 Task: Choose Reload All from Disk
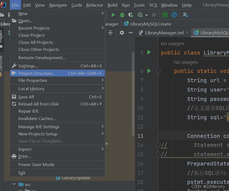point(58,104)
